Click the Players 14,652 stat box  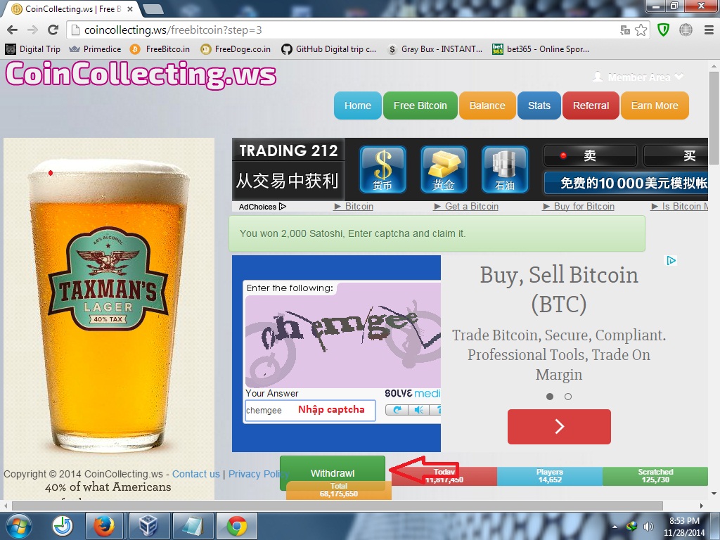[550, 476]
